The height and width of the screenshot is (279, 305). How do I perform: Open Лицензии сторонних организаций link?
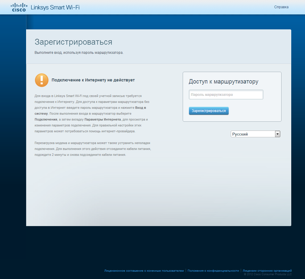point(267,270)
